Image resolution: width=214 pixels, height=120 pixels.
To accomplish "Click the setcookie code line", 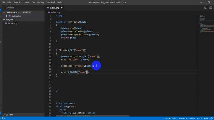I will click(x=77, y=66).
